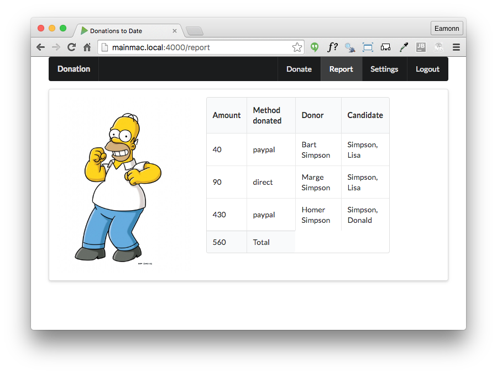The image size is (497, 374).
Task: Open the Donate page in navbar
Action: pyautogui.click(x=299, y=69)
